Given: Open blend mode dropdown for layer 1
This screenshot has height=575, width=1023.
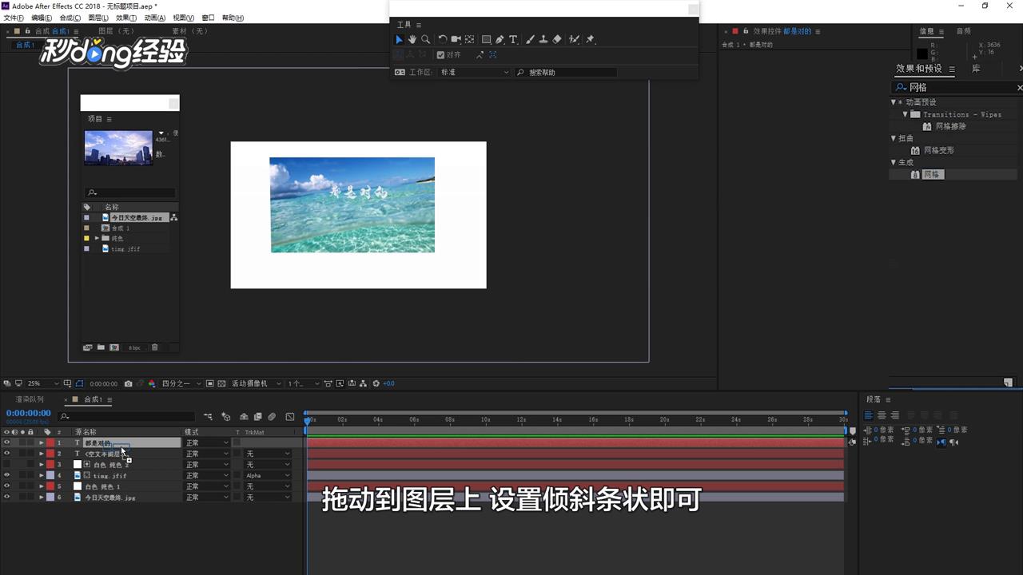Looking at the screenshot, I should 207,442.
